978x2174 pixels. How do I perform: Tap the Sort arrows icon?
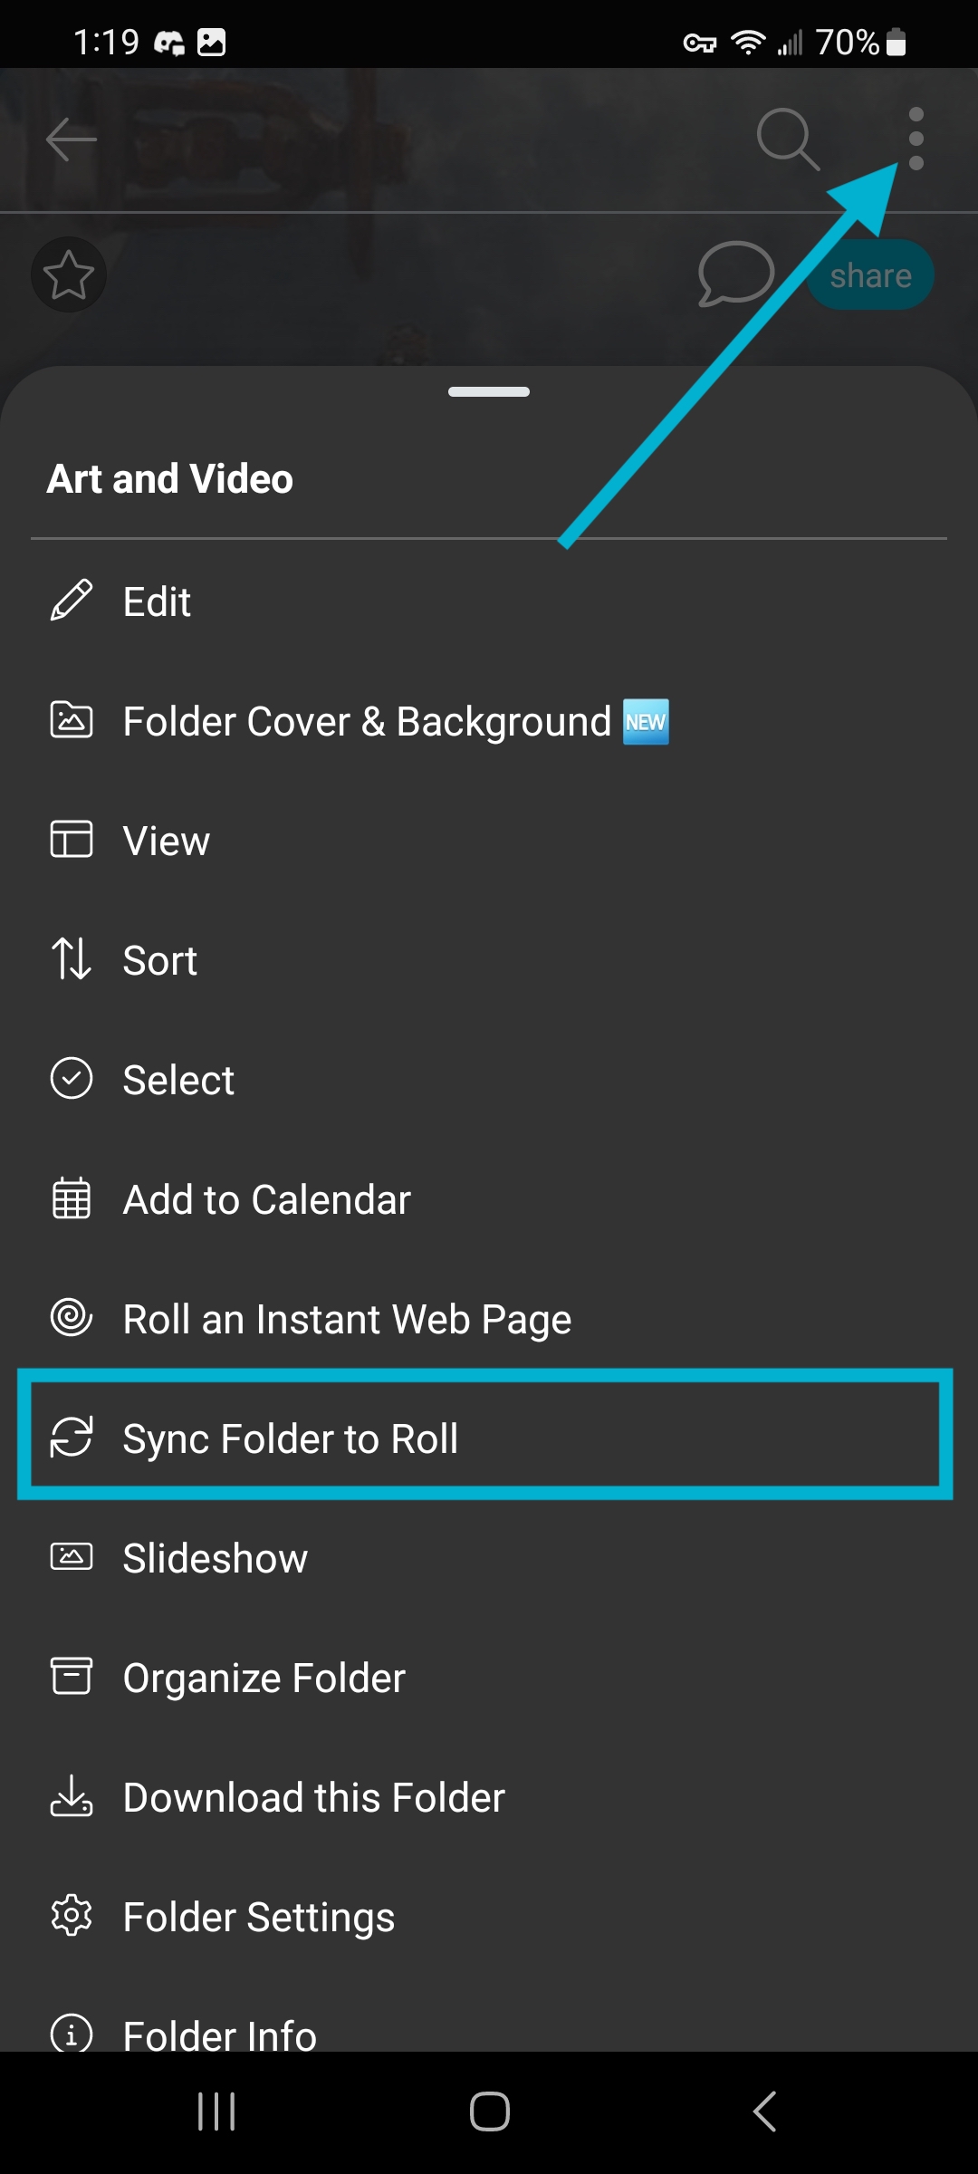click(x=72, y=959)
